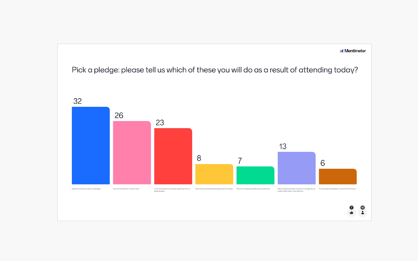Click the red bar with 23 votes
This screenshot has height=261, width=418.
[173, 156]
